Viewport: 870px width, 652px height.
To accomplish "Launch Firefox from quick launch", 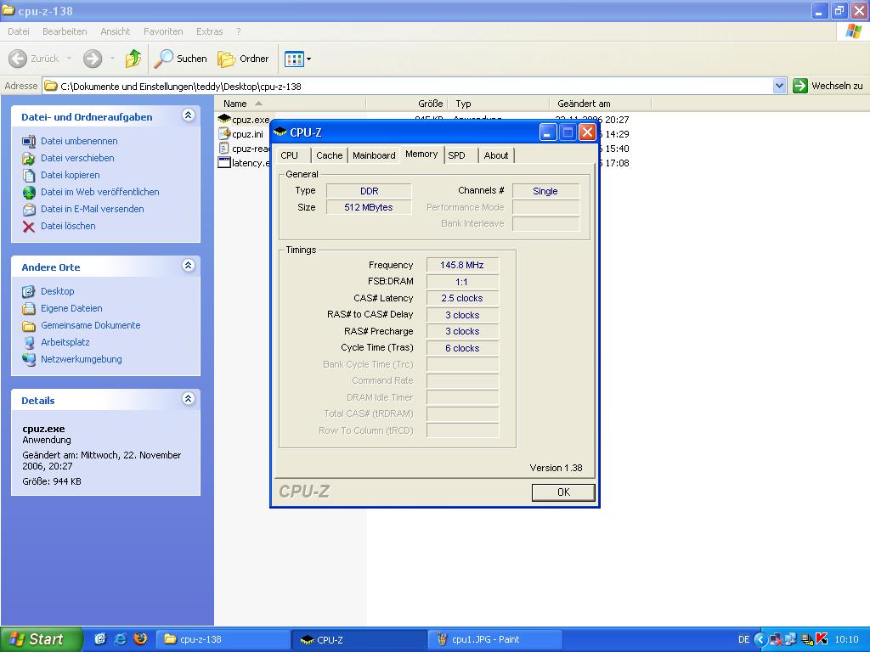I will (x=140, y=639).
